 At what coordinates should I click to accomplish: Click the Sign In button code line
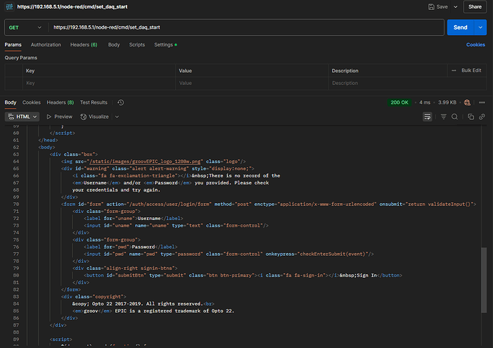[x=243, y=275]
